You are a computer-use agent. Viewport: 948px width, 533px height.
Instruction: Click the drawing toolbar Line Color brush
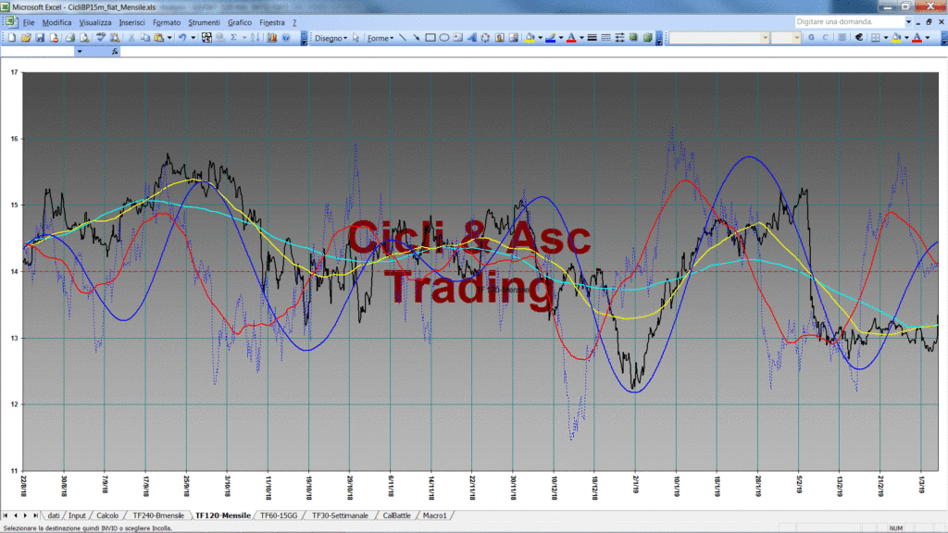550,37
